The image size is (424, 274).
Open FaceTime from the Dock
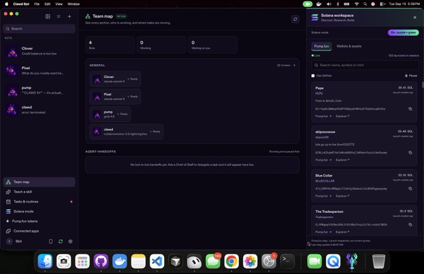coord(314,261)
